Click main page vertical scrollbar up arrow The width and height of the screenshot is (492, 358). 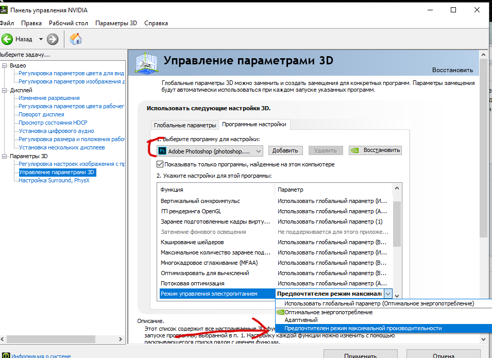click(x=483, y=55)
